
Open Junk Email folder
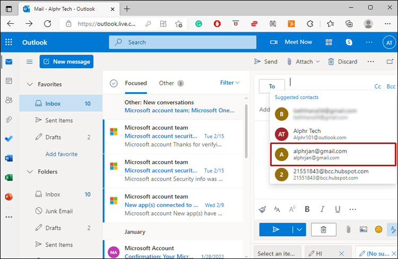coord(61,211)
